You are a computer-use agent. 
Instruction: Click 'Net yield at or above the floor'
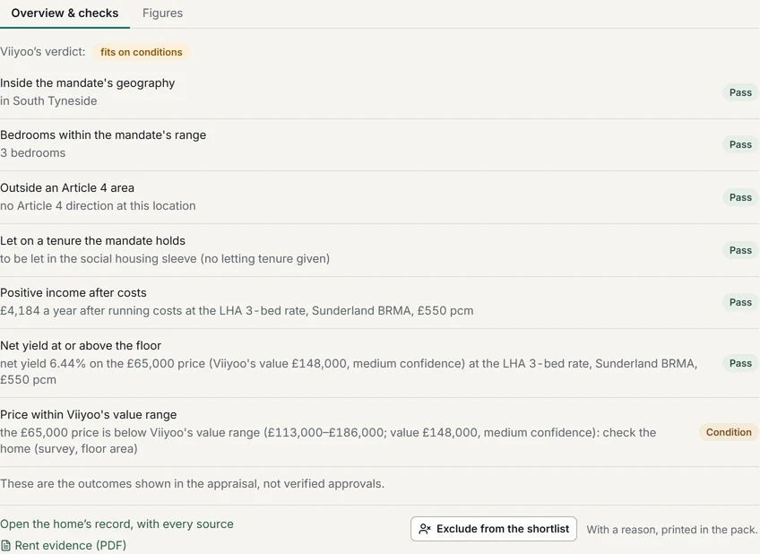tap(81, 346)
